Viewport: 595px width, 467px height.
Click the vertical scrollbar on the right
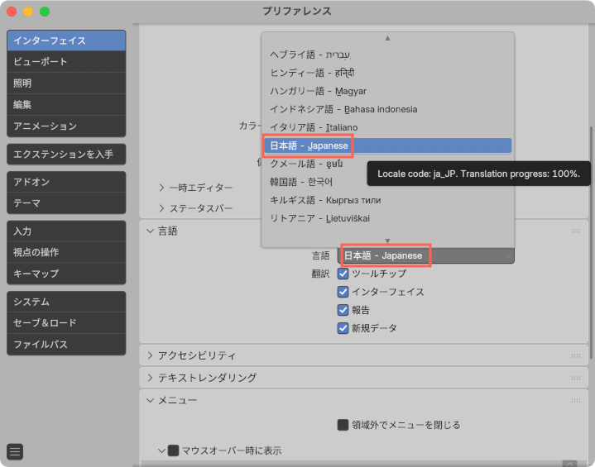[x=591, y=243]
